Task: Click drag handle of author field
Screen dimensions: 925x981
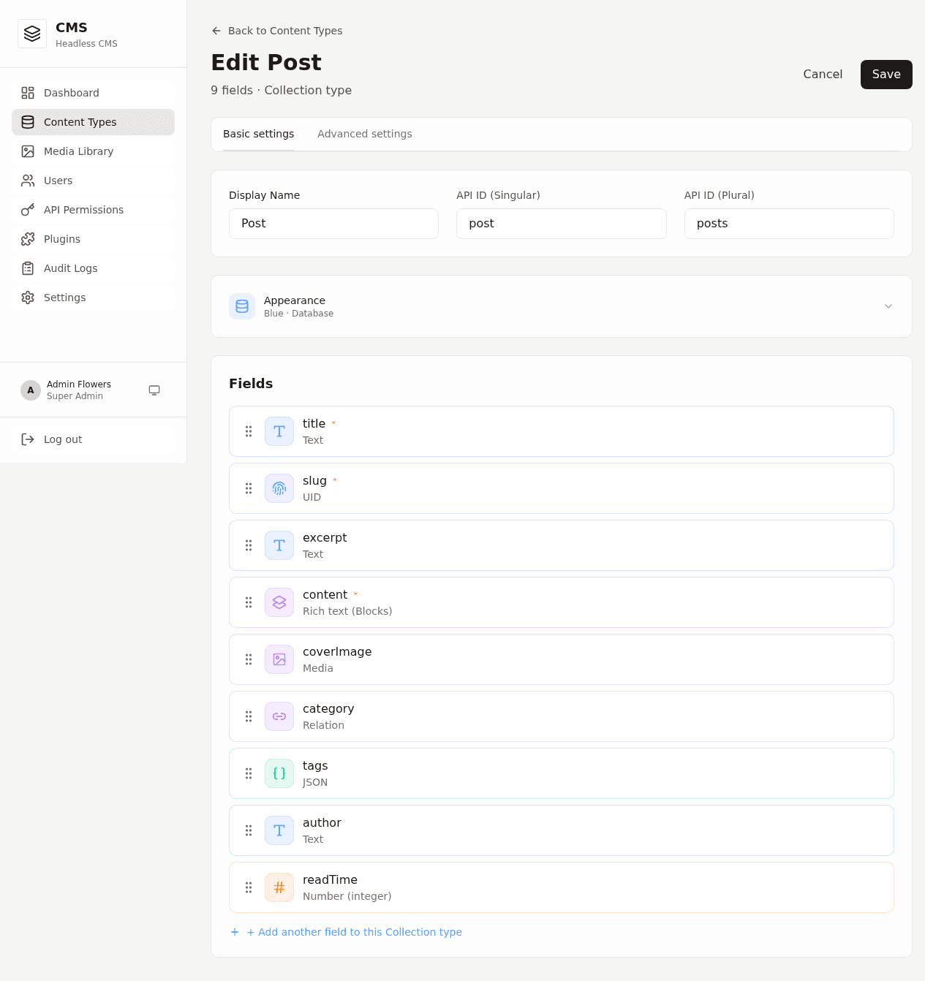Action: pyautogui.click(x=249, y=830)
